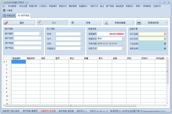The width and height of the screenshot is (172, 114).
Task: Expand the 开单并预览 split arrow
Action: (134, 23)
